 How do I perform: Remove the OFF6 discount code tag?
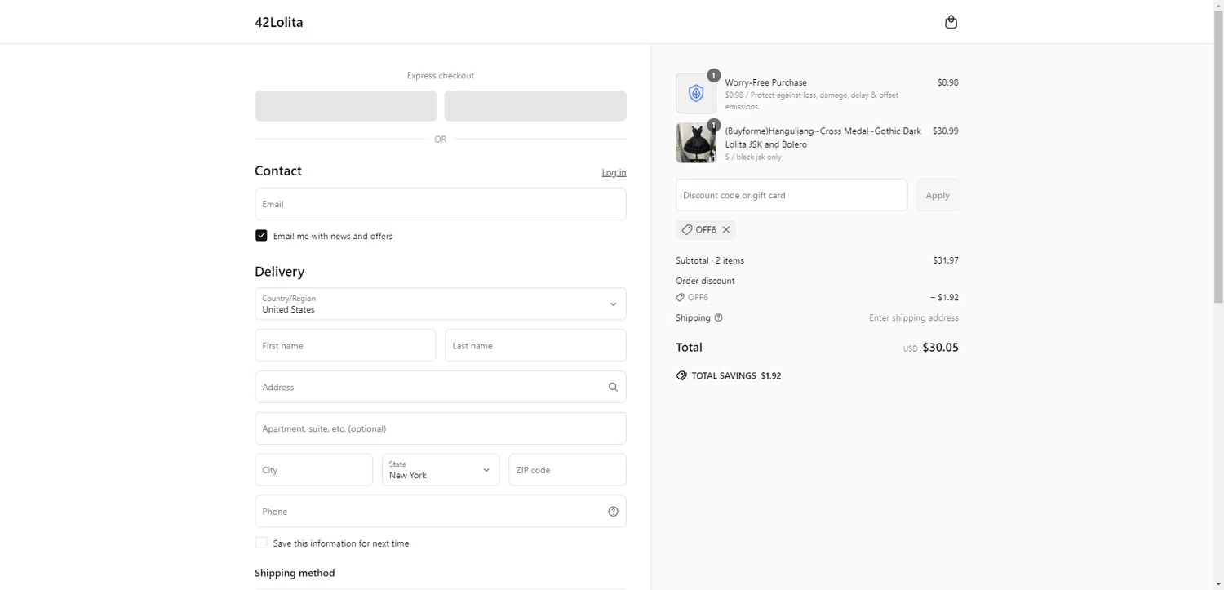pos(726,230)
